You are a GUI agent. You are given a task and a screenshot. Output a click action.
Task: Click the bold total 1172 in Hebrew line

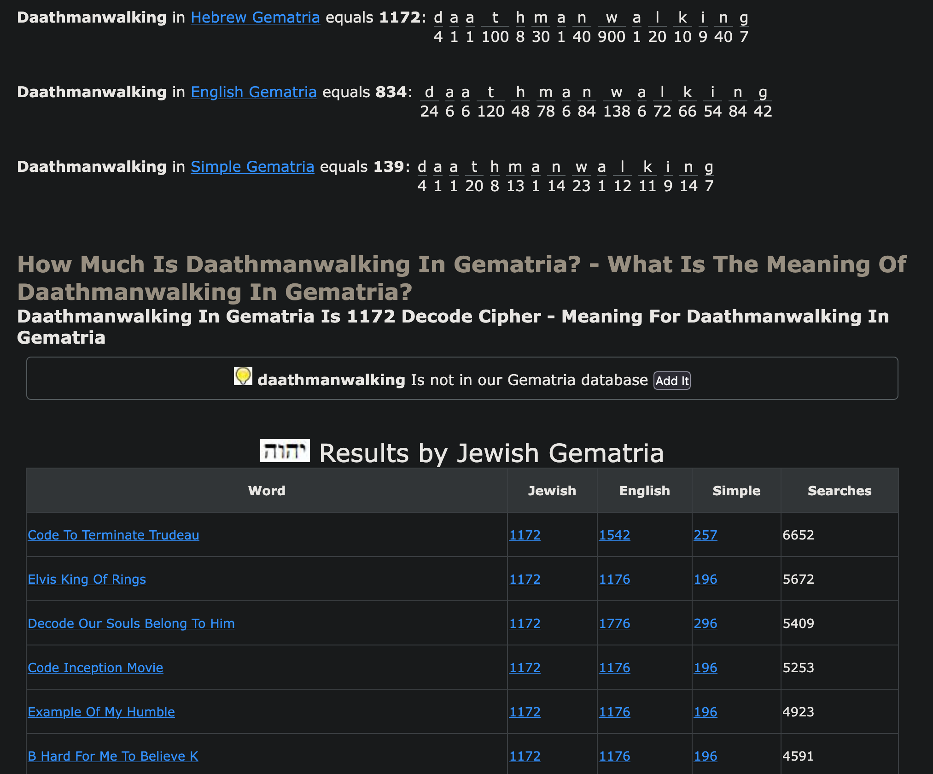[x=400, y=18]
